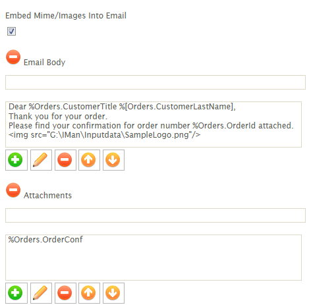Remove selected attachment entry
The image size is (311, 305).
tap(65, 293)
